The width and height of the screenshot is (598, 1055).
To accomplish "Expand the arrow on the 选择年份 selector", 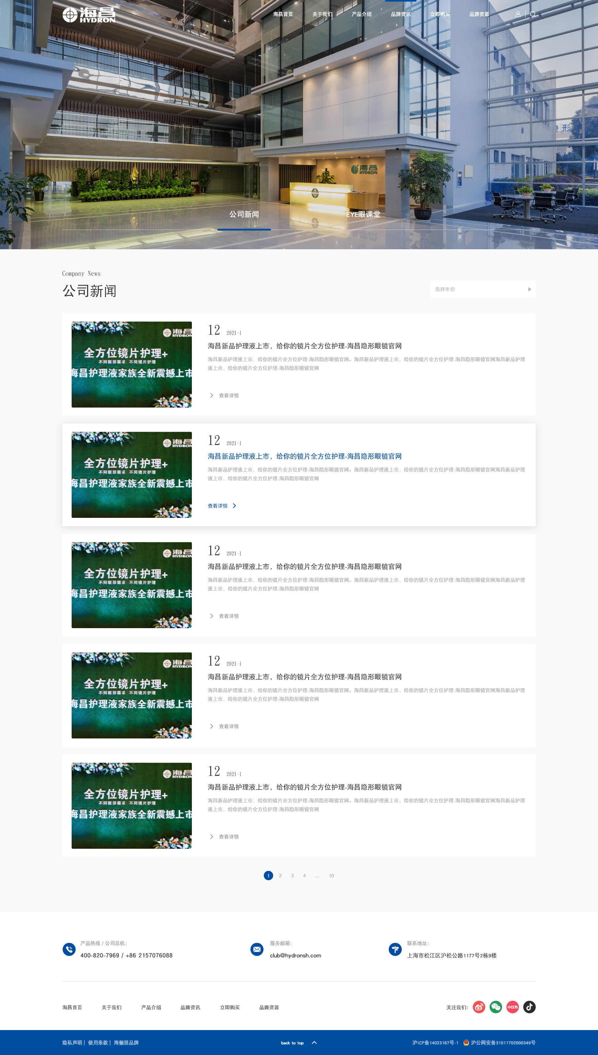I will [x=530, y=289].
